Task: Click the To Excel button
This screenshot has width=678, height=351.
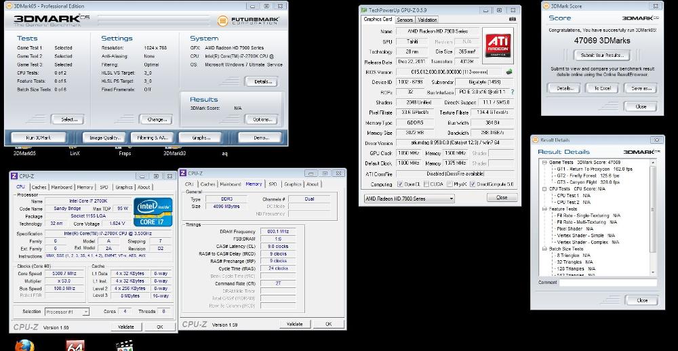Action: coord(602,88)
